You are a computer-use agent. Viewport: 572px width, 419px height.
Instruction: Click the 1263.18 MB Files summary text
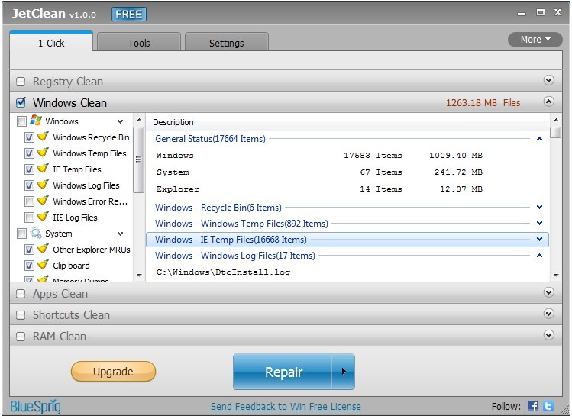(x=483, y=103)
